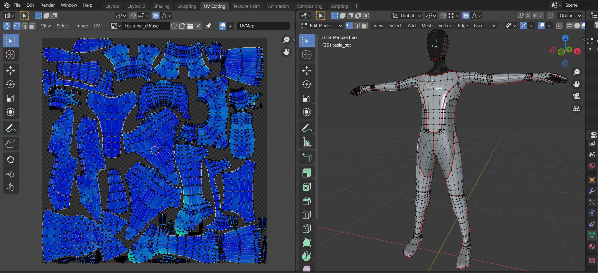Open the Render menu
598x273 pixels.
tap(48, 5)
